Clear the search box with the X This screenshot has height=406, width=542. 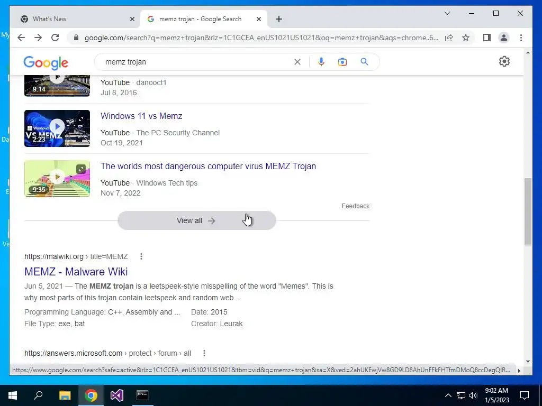coord(297,62)
